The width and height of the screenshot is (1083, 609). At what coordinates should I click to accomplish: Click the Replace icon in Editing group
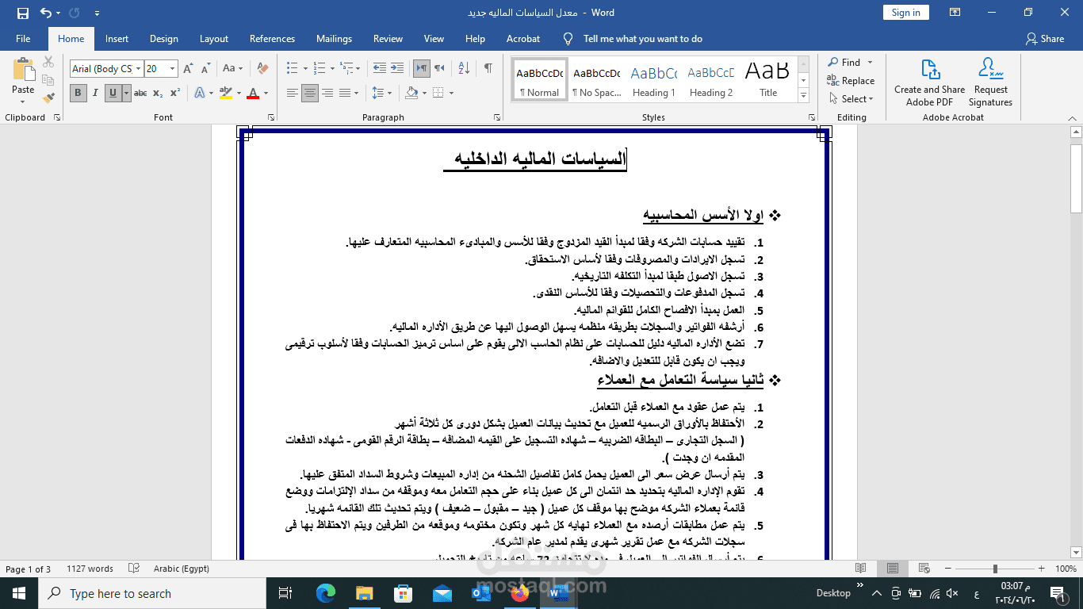(x=851, y=81)
